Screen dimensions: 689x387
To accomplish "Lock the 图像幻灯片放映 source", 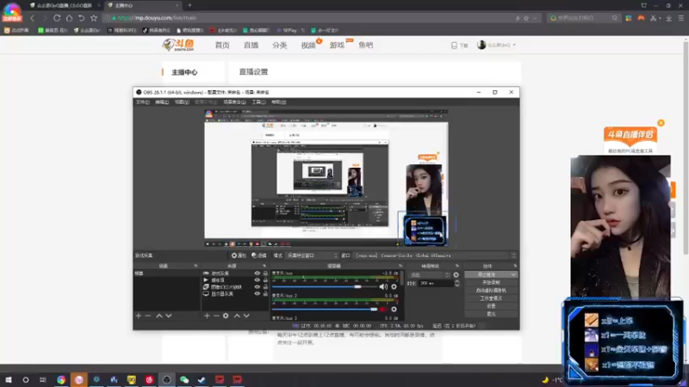I will tap(265, 287).
